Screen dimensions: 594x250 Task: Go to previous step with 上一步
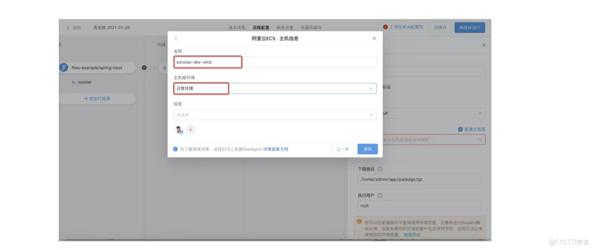(x=343, y=149)
